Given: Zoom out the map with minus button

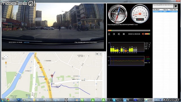Looking at the screenshot, I should [x=6, y=85].
